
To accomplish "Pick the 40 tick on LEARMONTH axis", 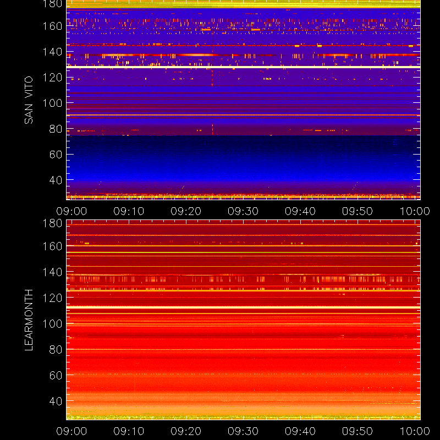I will tap(56, 401).
